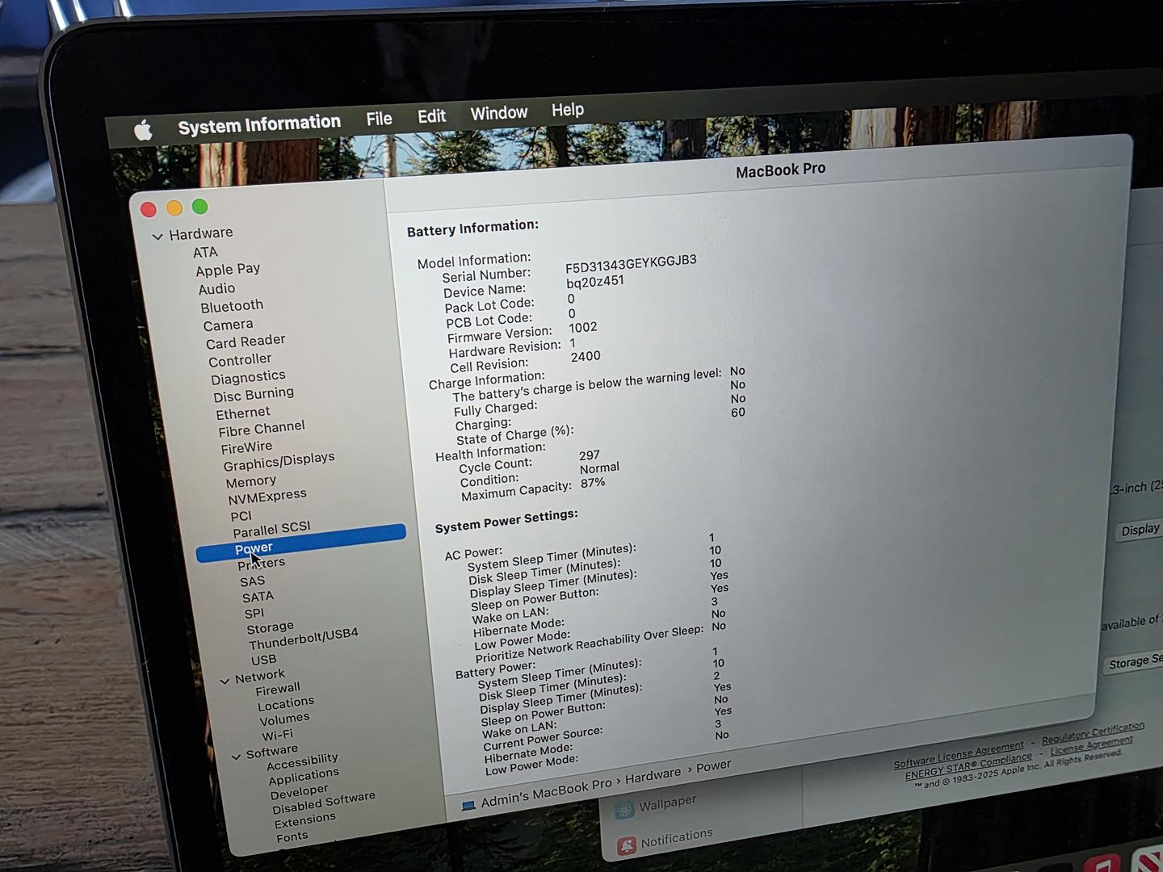1163x872 pixels.
Task: Select SAS in the sidebar
Action: (x=252, y=581)
